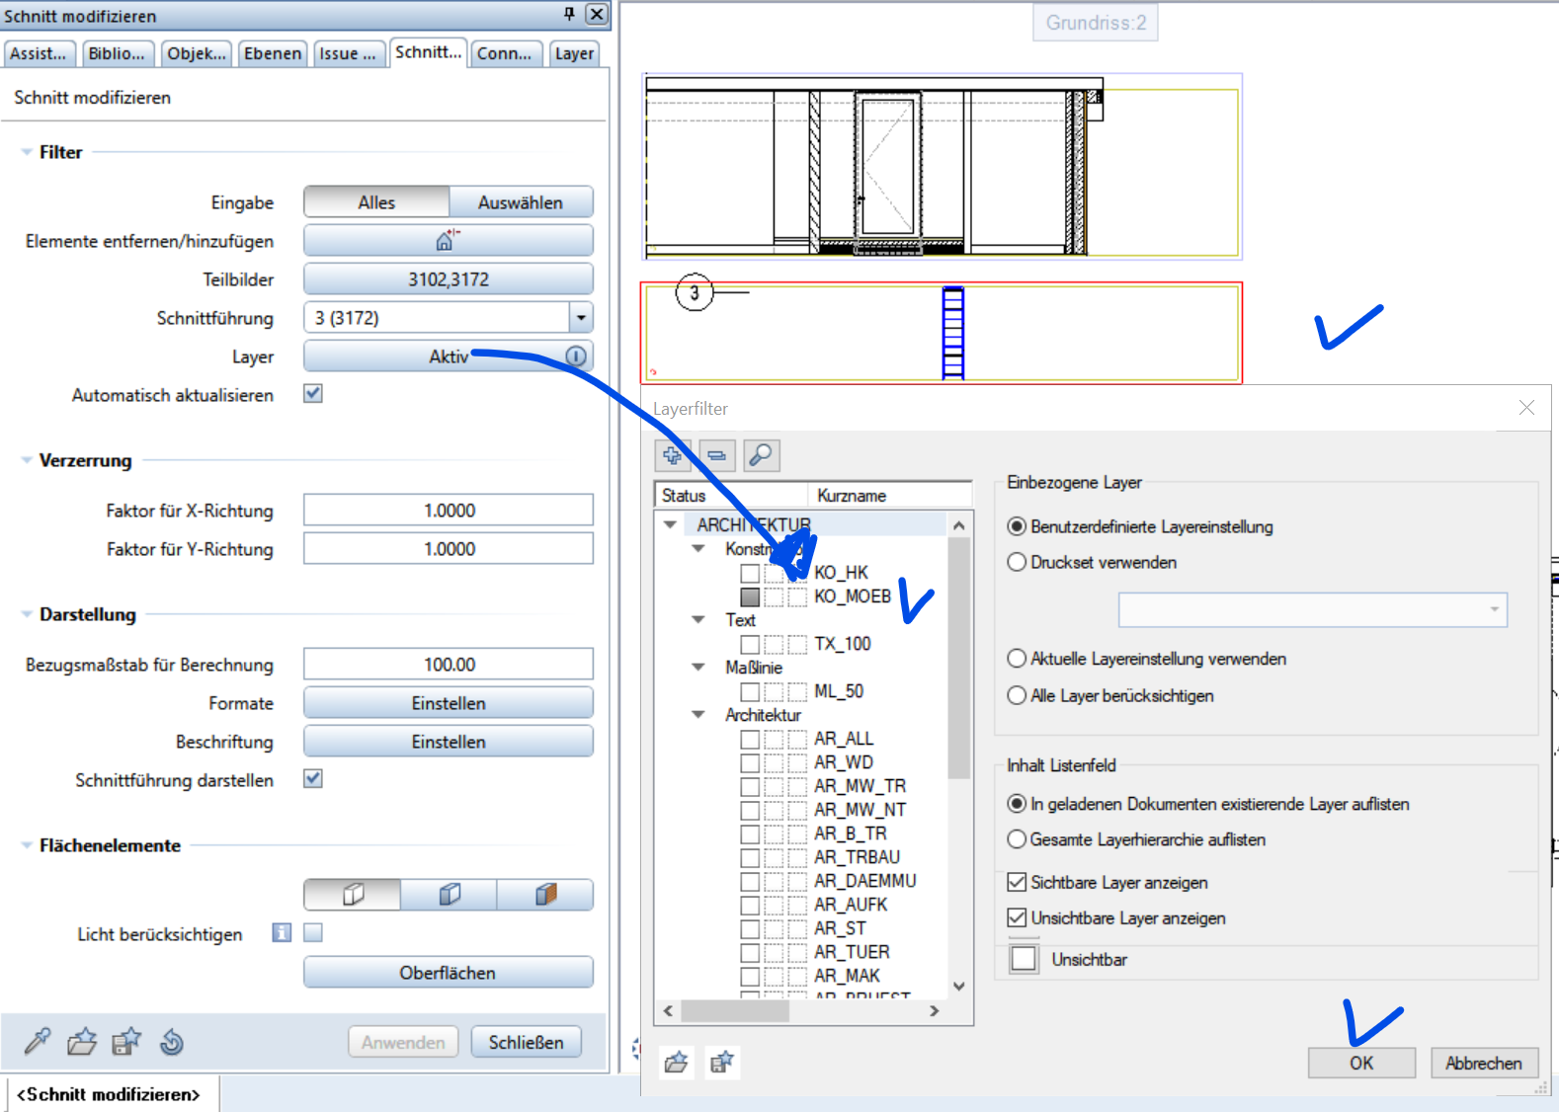This screenshot has width=1559, height=1112.
Task: Click the eyedropper icon in palette footer
Action: [x=38, y=1042]
